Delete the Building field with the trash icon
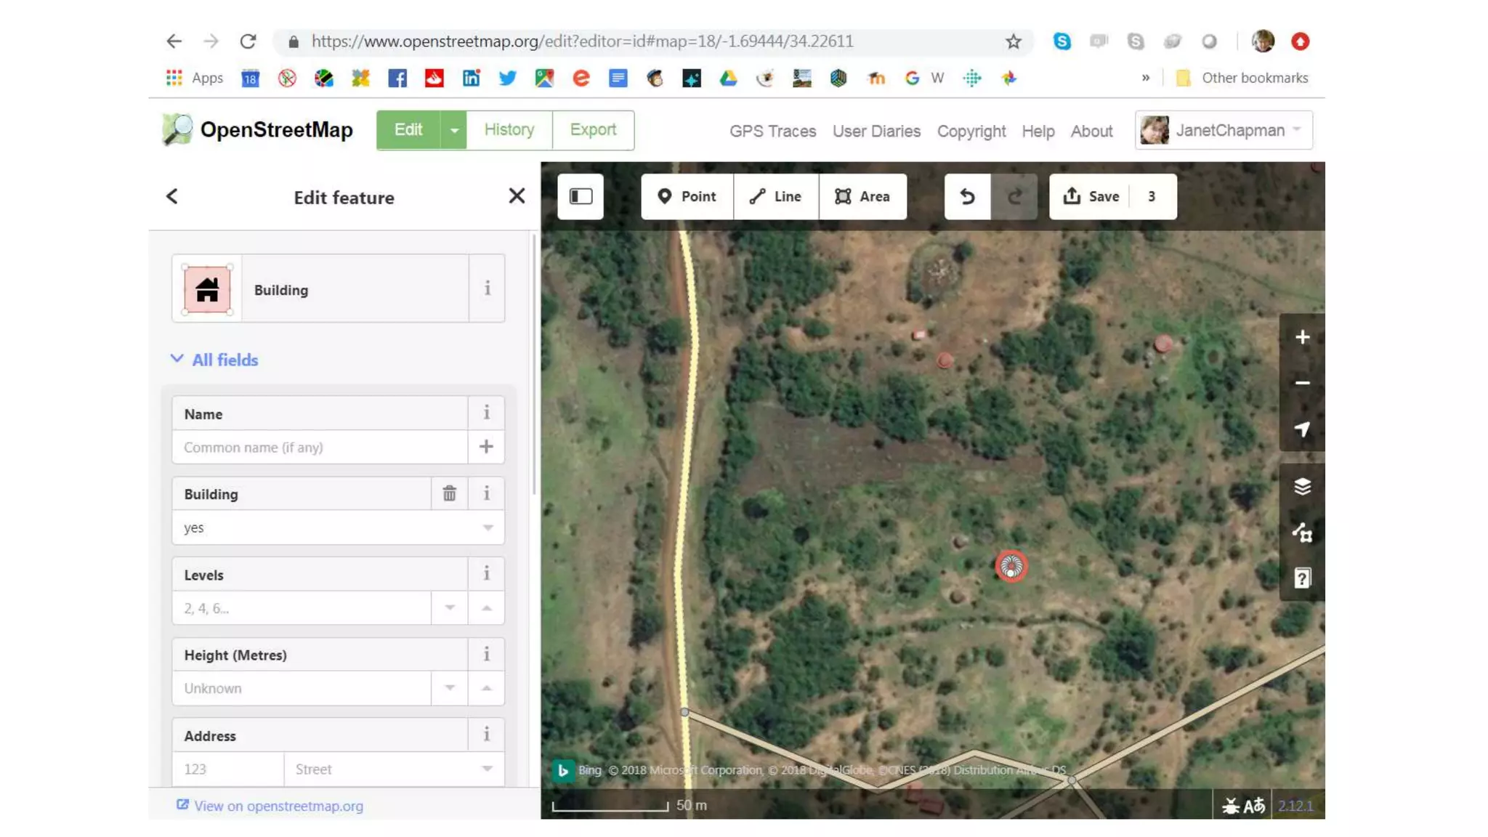Screen dimensions: 1488x837 click(x=449, y=494)
